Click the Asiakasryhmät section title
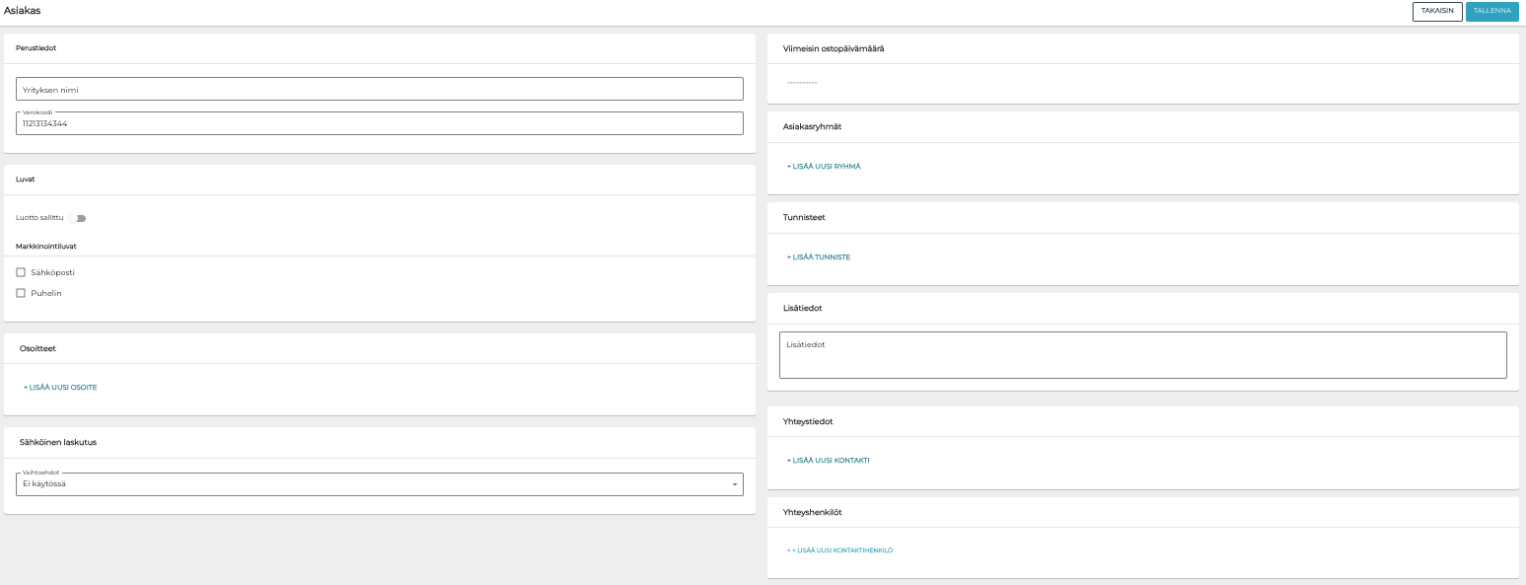 click(x=812, y=126)
